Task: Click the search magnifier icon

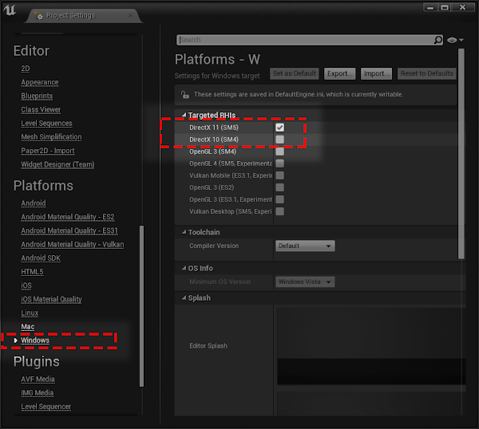Action: 437,40
